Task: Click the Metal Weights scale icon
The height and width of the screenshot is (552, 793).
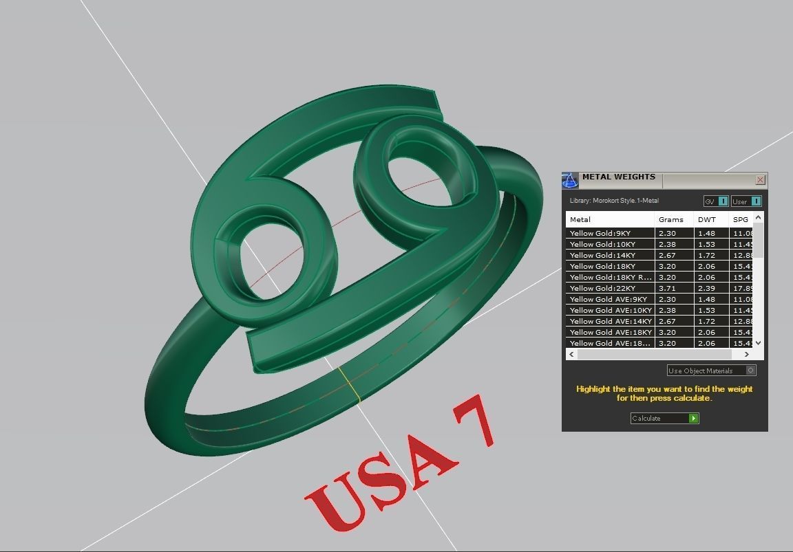Action: click(569, 180)
